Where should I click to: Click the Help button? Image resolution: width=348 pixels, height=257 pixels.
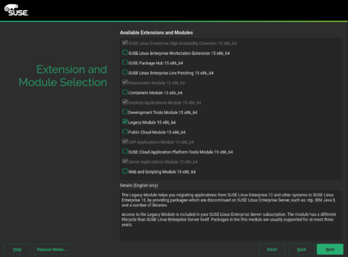(x=17, y=249)
